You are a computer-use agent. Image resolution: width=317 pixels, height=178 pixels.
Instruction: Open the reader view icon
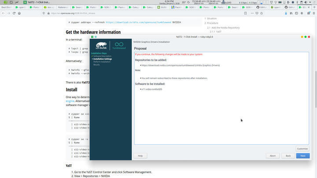(245, 13)
